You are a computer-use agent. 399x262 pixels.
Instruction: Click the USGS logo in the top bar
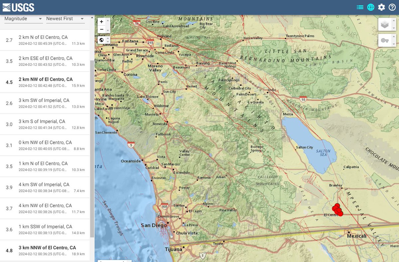(18, 7)
